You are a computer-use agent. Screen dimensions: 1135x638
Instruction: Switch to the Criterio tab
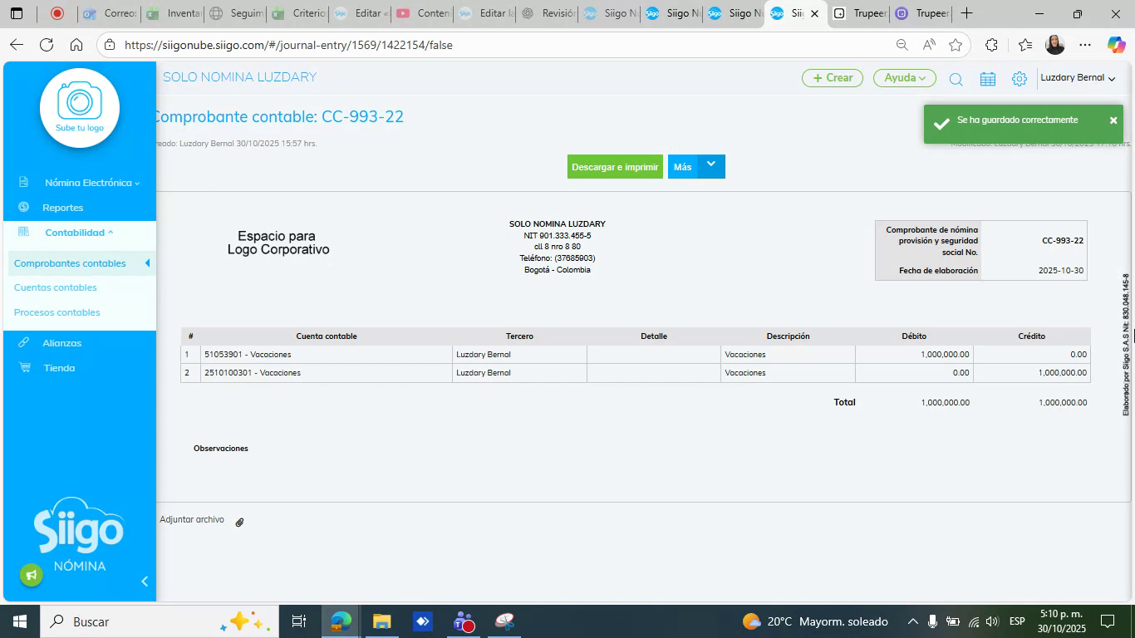click(299, 13)
